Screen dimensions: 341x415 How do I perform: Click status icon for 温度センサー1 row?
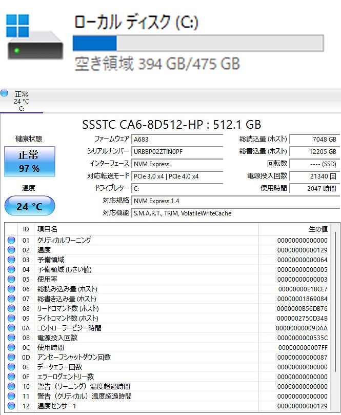click(11, 406)
